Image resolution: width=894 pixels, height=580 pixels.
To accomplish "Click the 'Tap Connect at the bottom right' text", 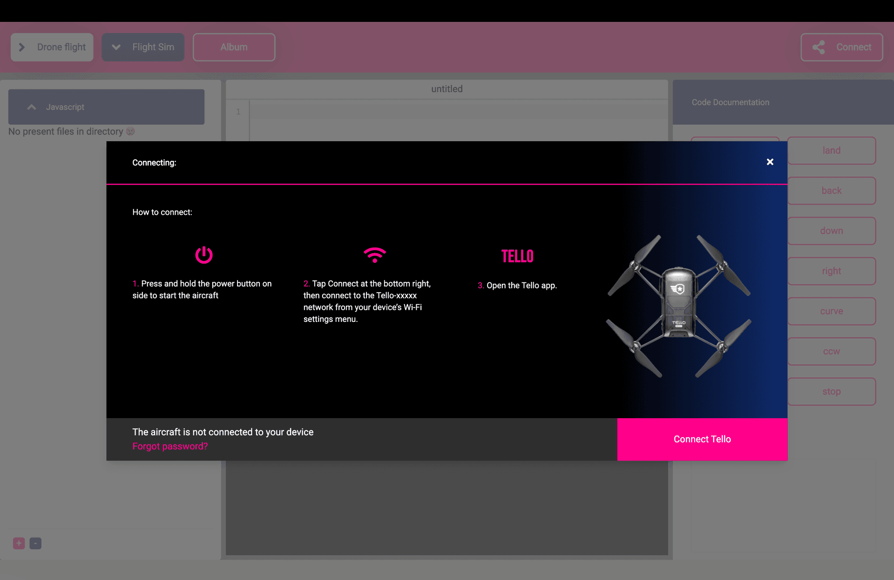I will 367,301.
